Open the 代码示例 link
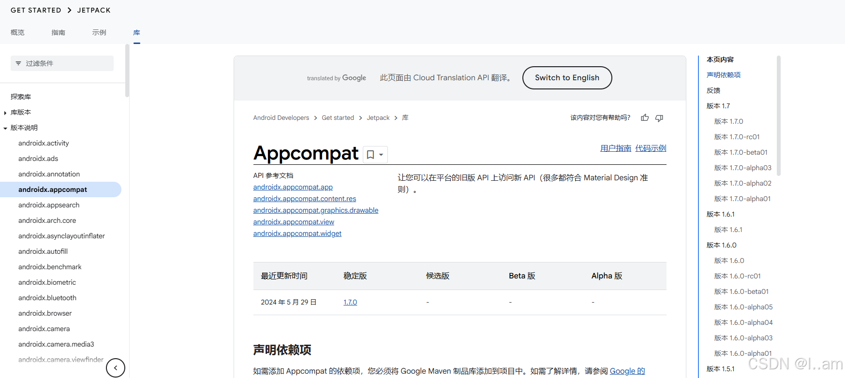 pyautogui.click(x=651, y=148)
